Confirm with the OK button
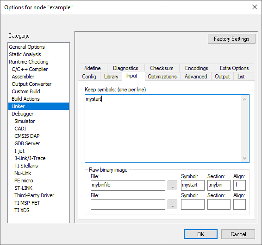This screenshot has height=245, width=262. 200,234
